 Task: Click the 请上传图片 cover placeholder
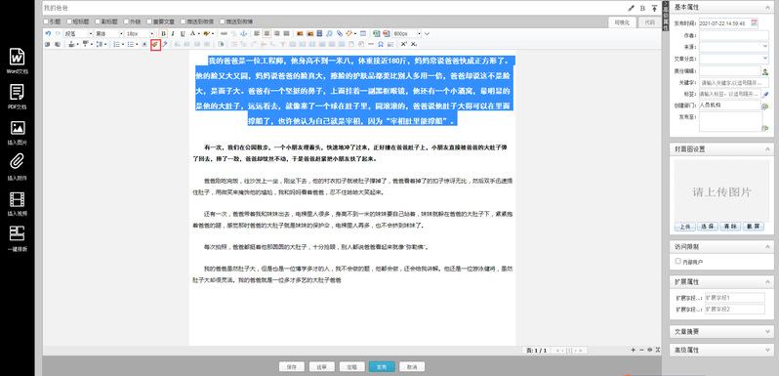click(x=721, y=192)
